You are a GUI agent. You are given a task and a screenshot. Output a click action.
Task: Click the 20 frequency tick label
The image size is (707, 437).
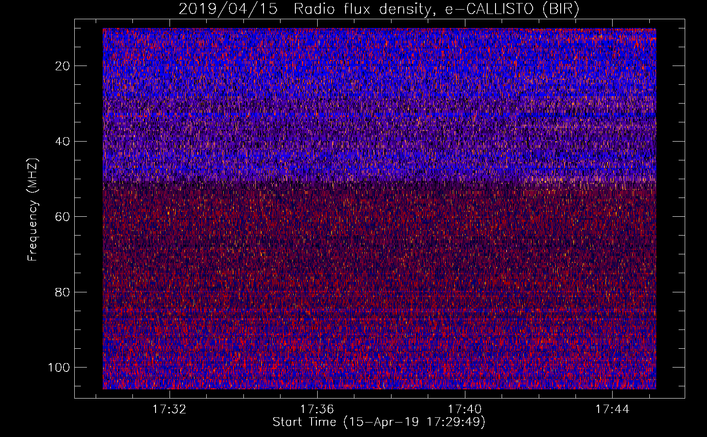63,66
